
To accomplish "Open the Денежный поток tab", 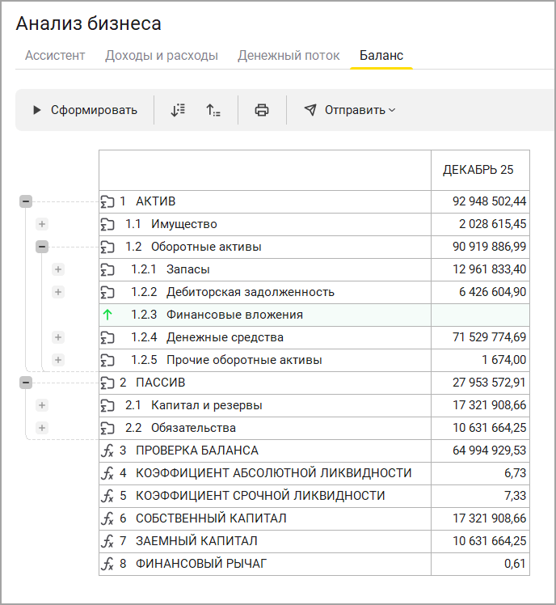I will click(x=289, y=56).
